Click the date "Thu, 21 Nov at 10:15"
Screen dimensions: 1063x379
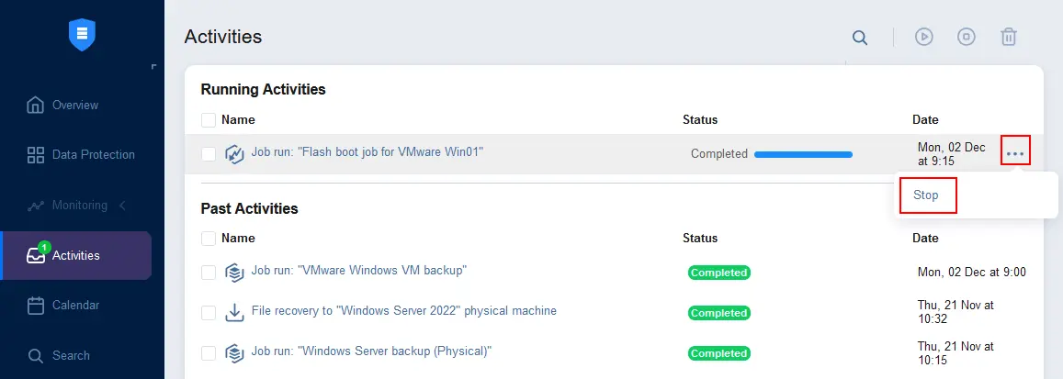pyautogui.click(x=956, y=353)
